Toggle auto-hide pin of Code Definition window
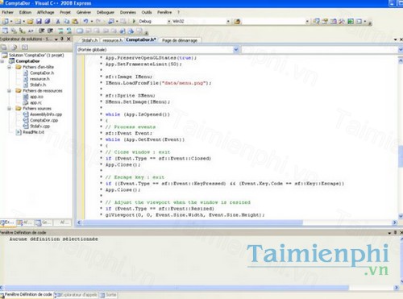403x299 pixels. click(x=395, y=233)
